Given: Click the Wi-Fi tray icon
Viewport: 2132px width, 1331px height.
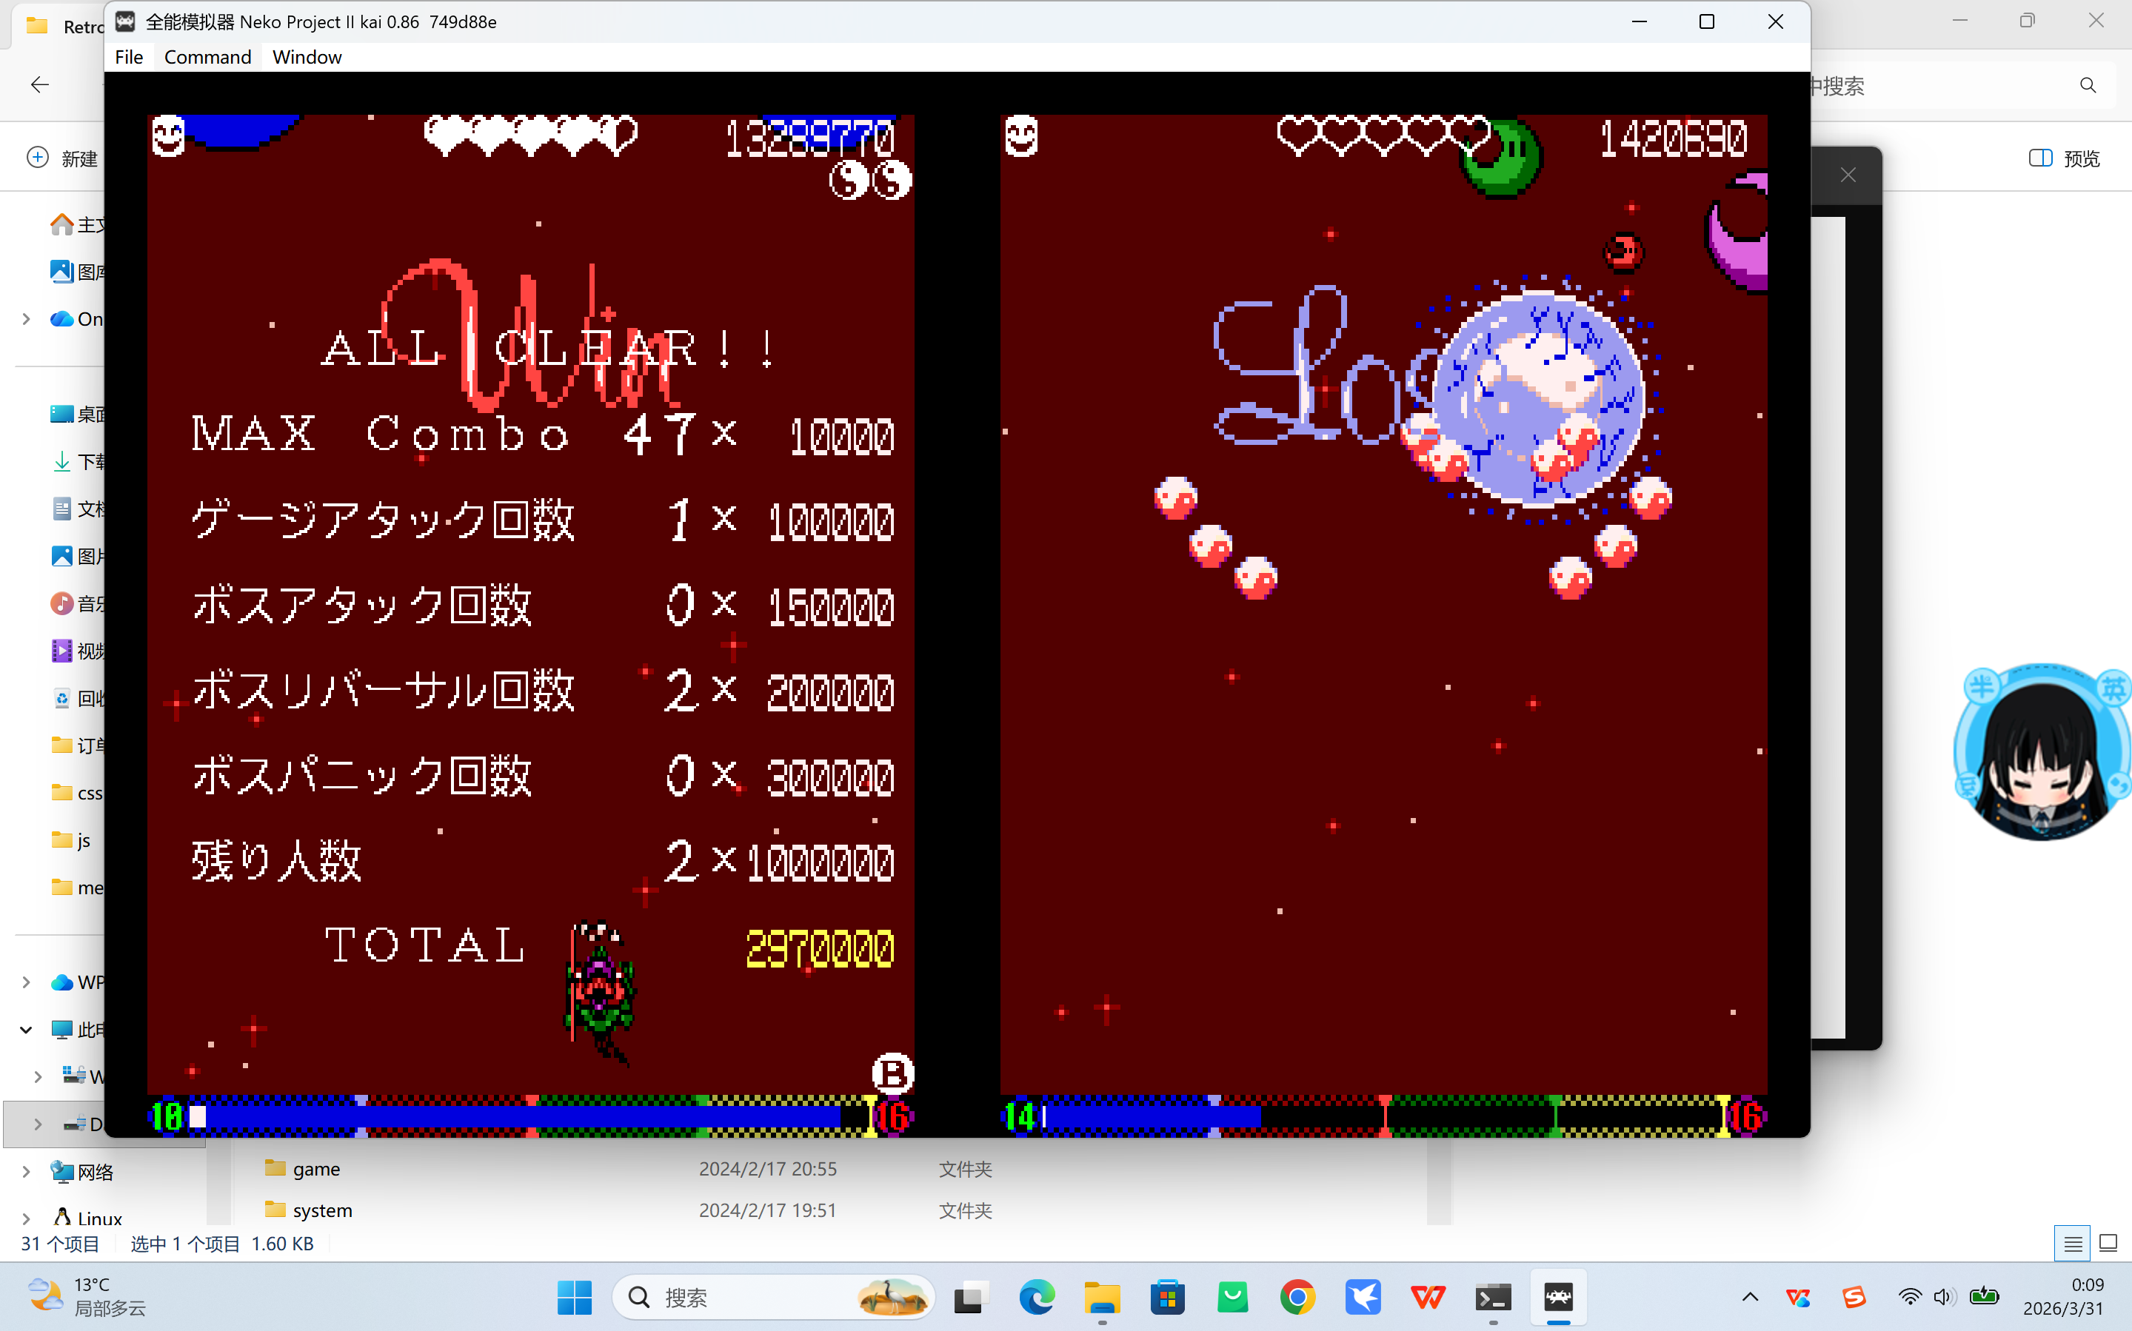Looking at the screenshot, I should tap(1909, 1297).
